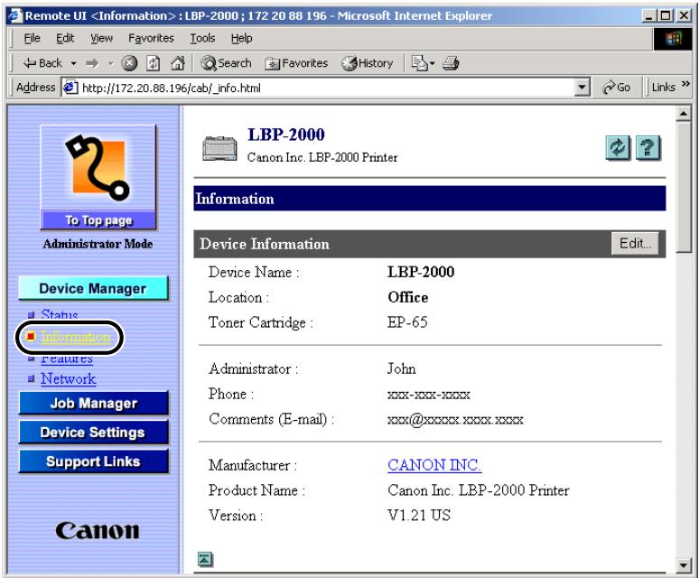Click the vertical scrollbar down arrow
The height and width of the screenshot is (578, 699).
pos(684,565)
